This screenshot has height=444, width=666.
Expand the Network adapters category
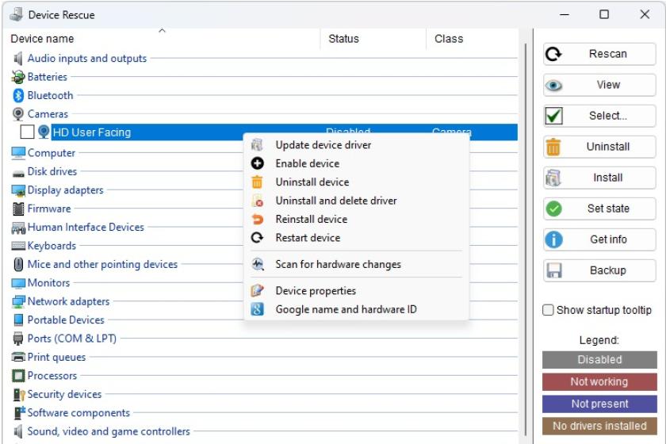coord(68,301)
